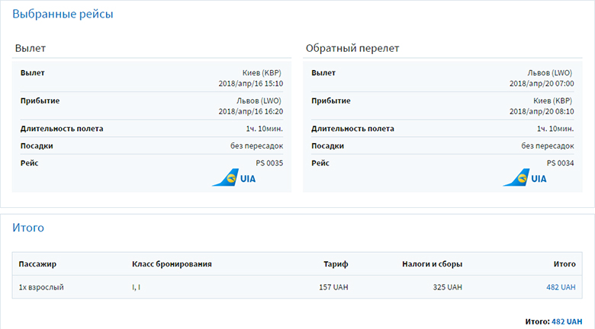This screenshot has height=329, width=595.
Task: Click the "Пассажир" column header
Action: click(x=38, y=264)
